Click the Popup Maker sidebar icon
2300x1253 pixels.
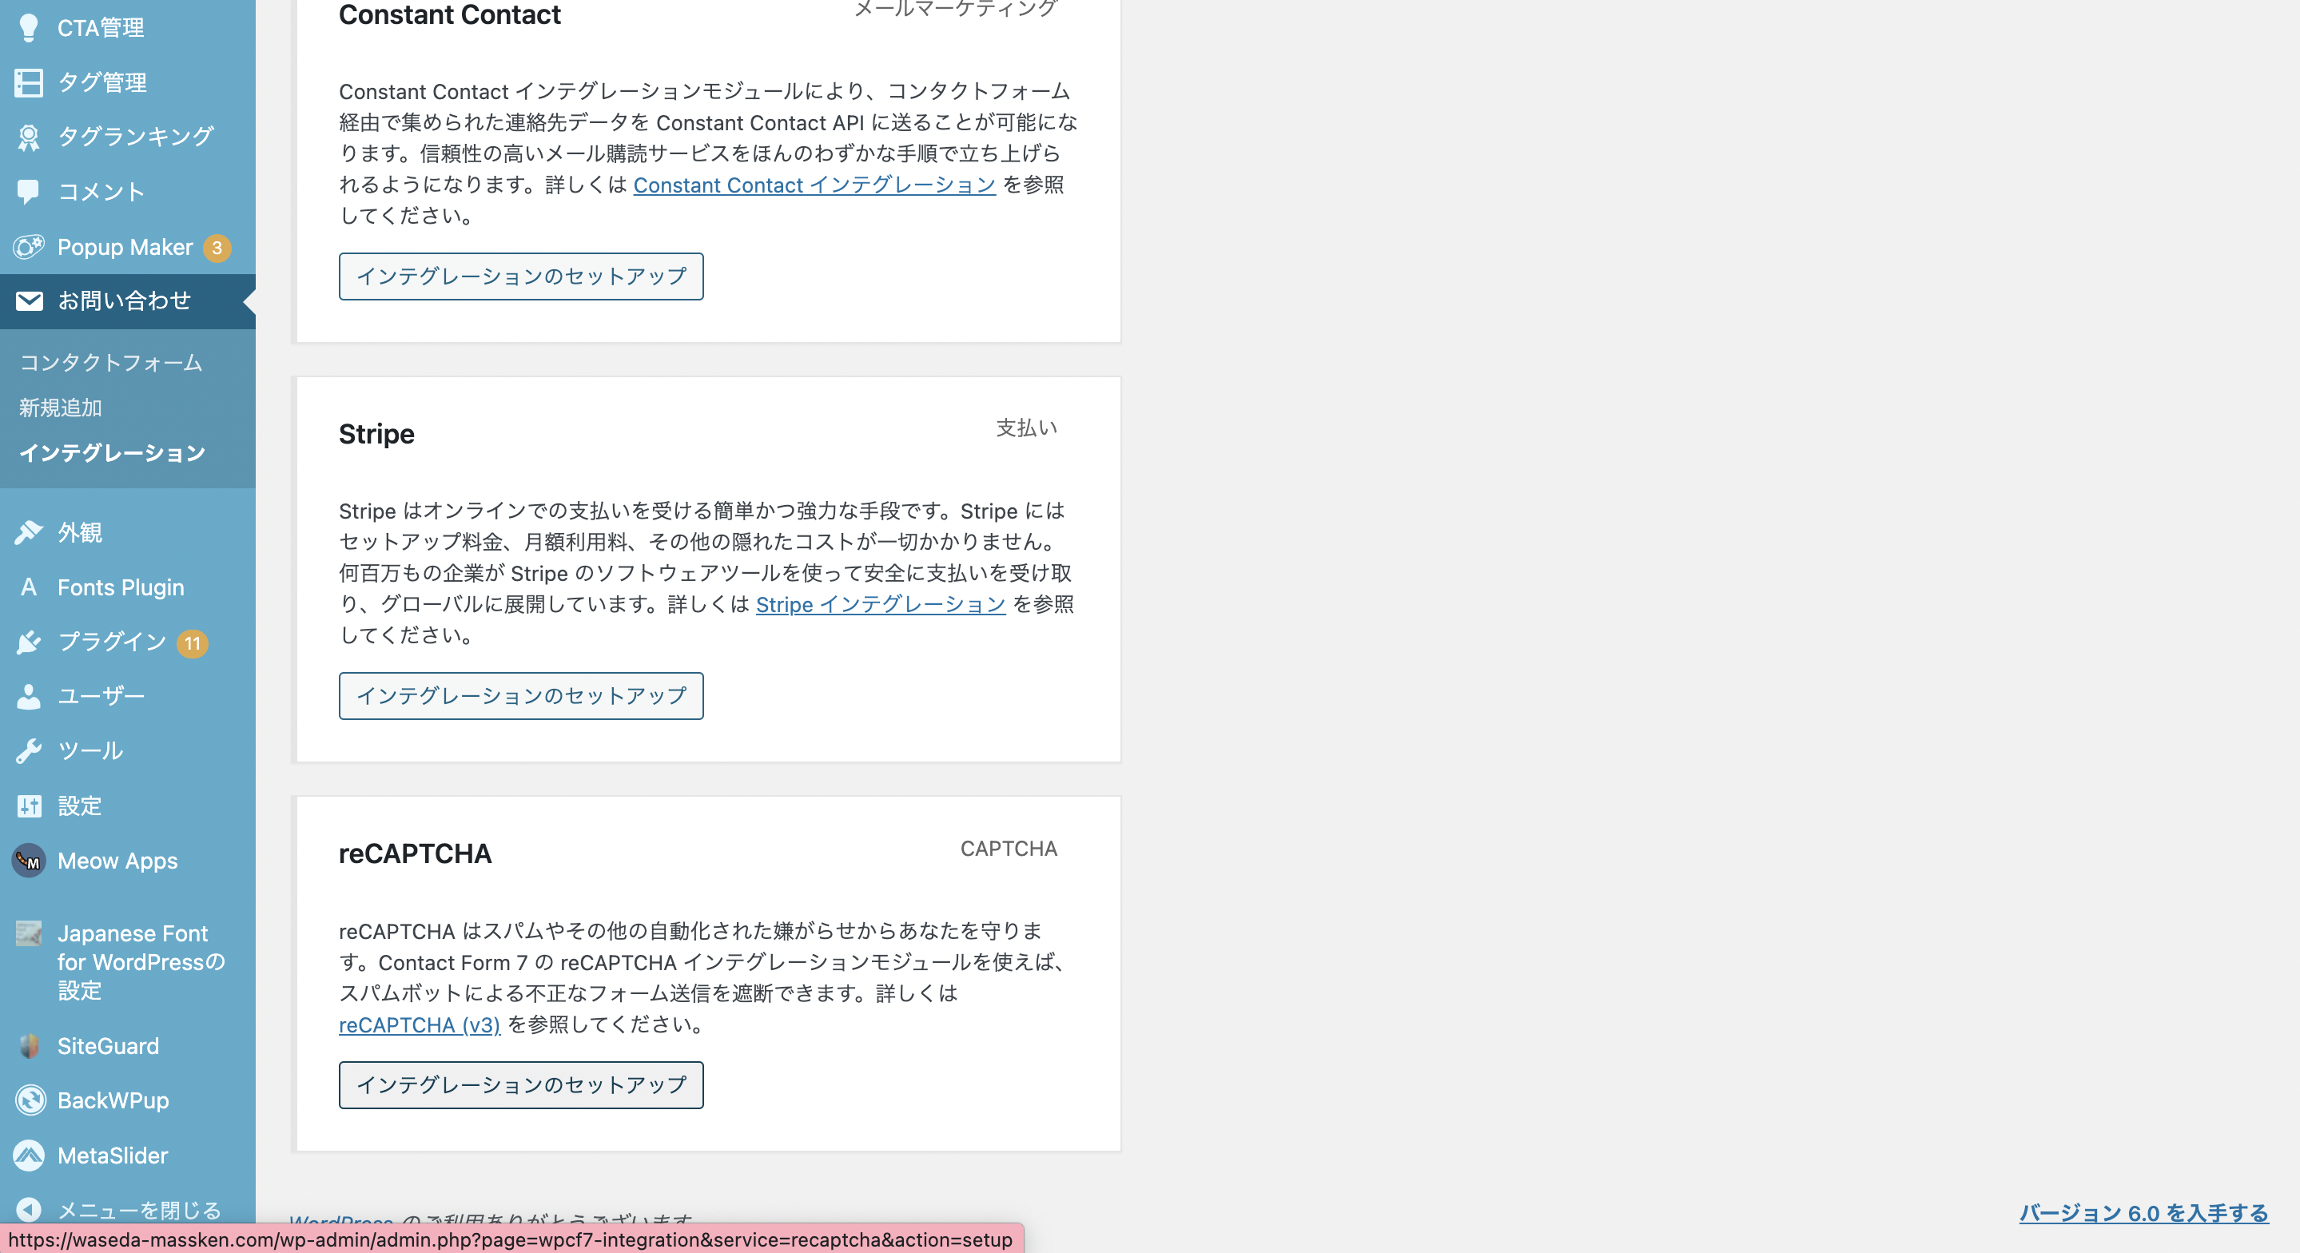coord(29,246)
